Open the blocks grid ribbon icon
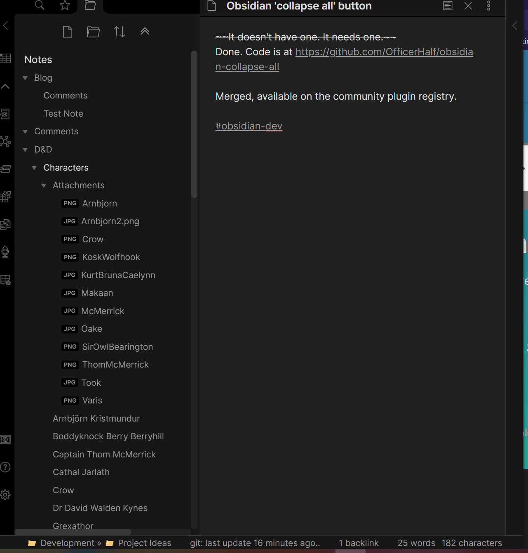Screen dimensions: 528x553 pos(5,197)
